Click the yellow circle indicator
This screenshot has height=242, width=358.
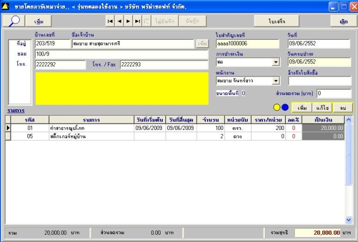277,108
